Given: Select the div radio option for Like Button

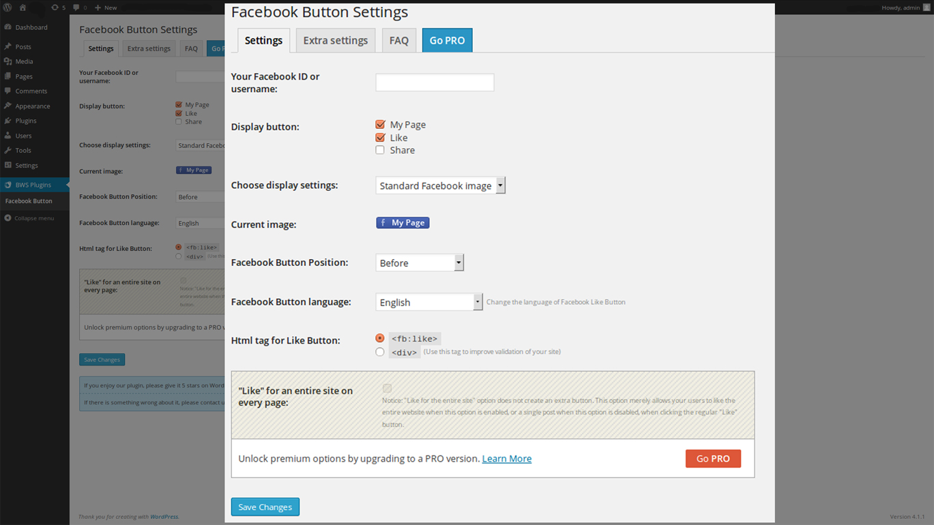Looking at the screenshot, I should (x=380, y=351).
